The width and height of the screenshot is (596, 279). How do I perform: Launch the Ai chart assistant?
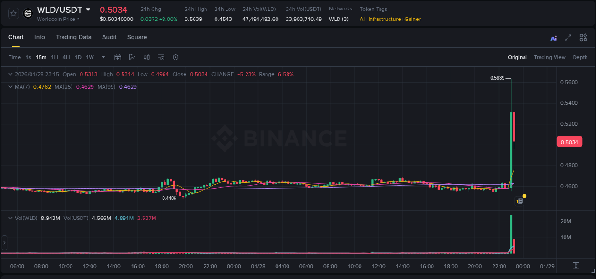click(553, 37)
